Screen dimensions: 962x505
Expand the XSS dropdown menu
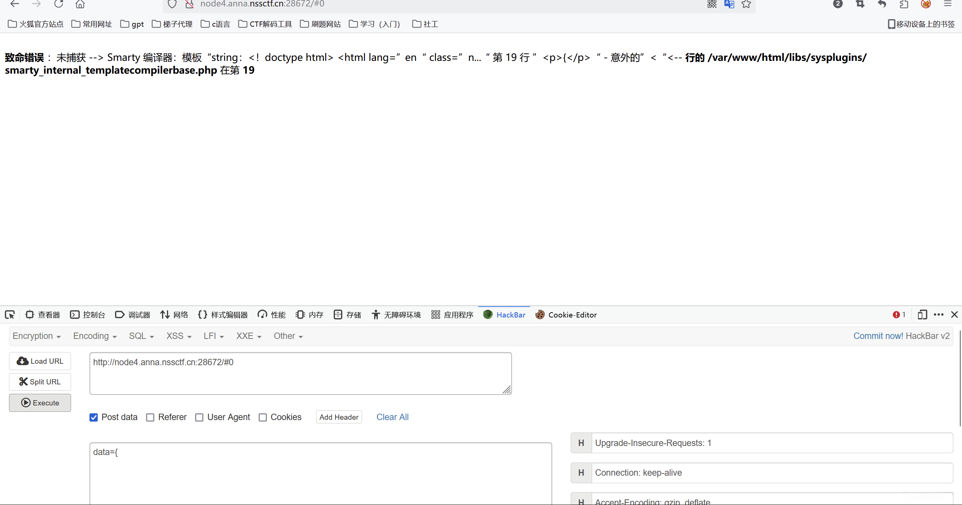point(179,336)
